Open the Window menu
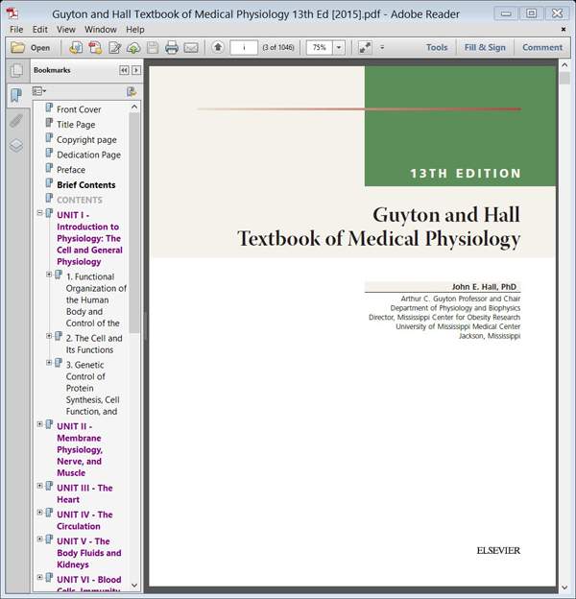The height and width of the screenshot is (599, 576). click(101, 30)
